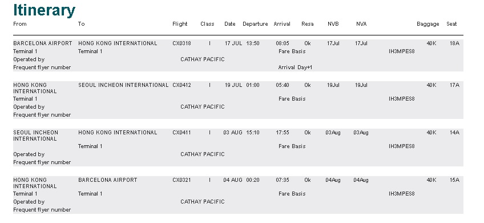Select flight number CX0321
The width and height of the screenshot is (484, 223).
181,180
